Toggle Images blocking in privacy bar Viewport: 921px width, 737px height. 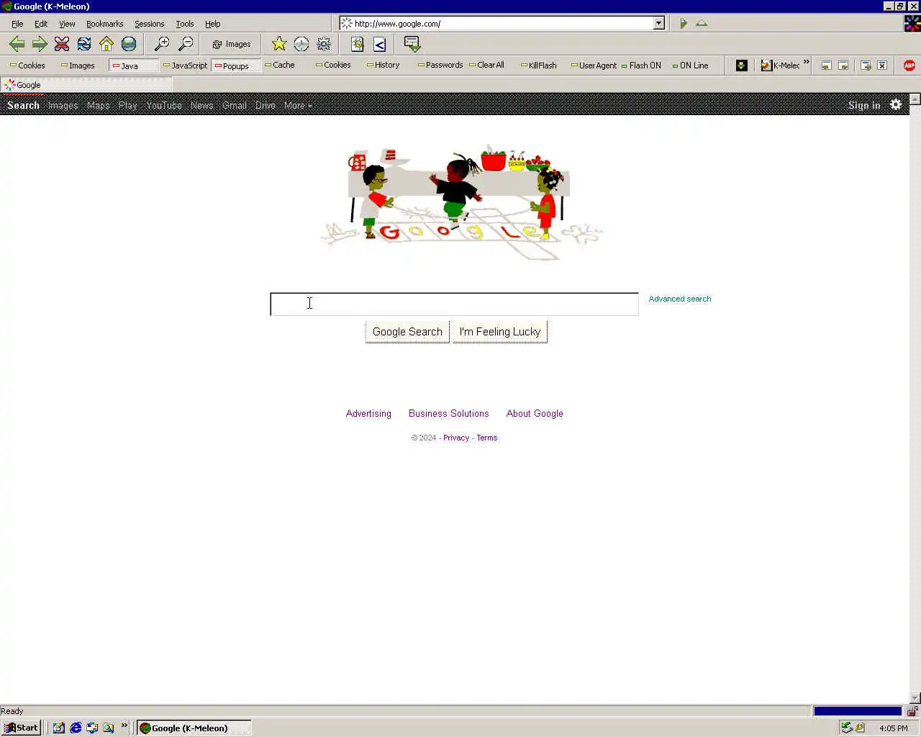coord(78,65)
